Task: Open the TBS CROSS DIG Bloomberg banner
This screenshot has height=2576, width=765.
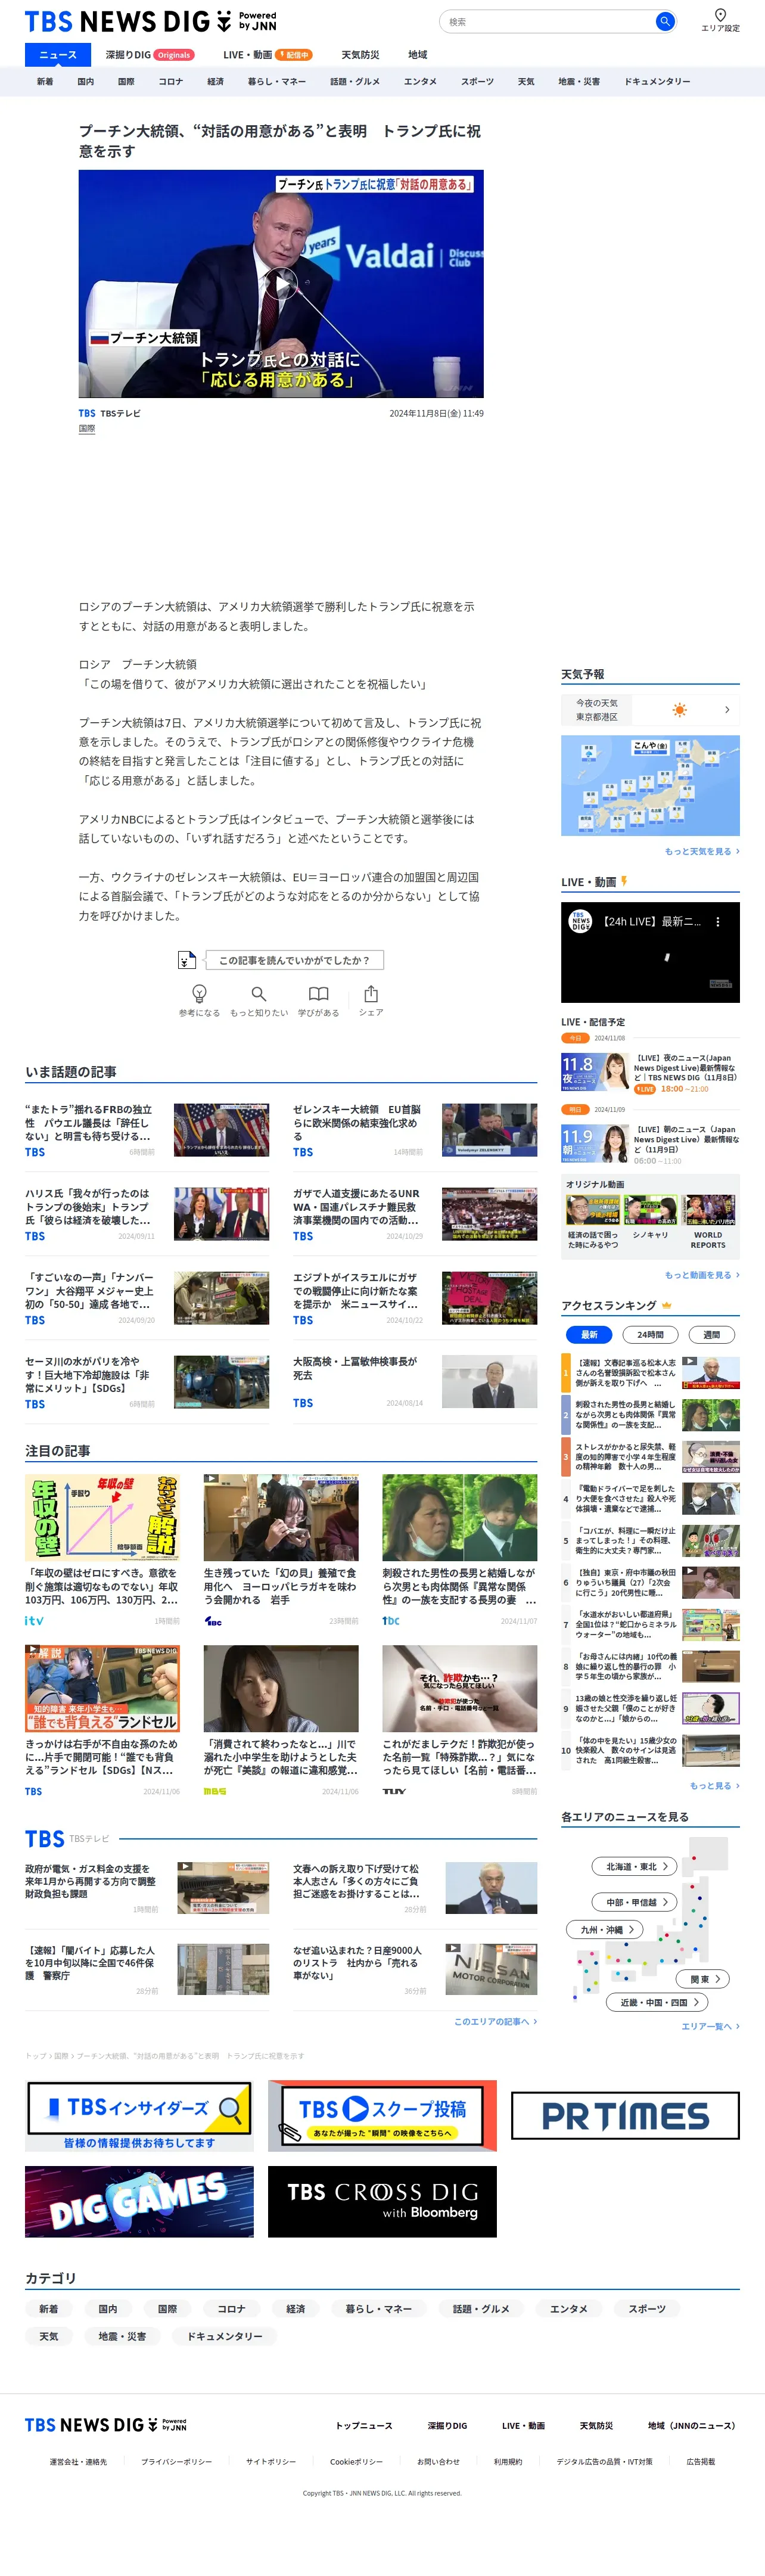Action: [382, 2201]
